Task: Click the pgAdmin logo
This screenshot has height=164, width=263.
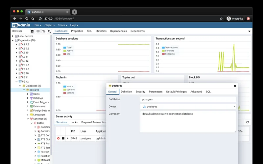Action: (21, 25)
